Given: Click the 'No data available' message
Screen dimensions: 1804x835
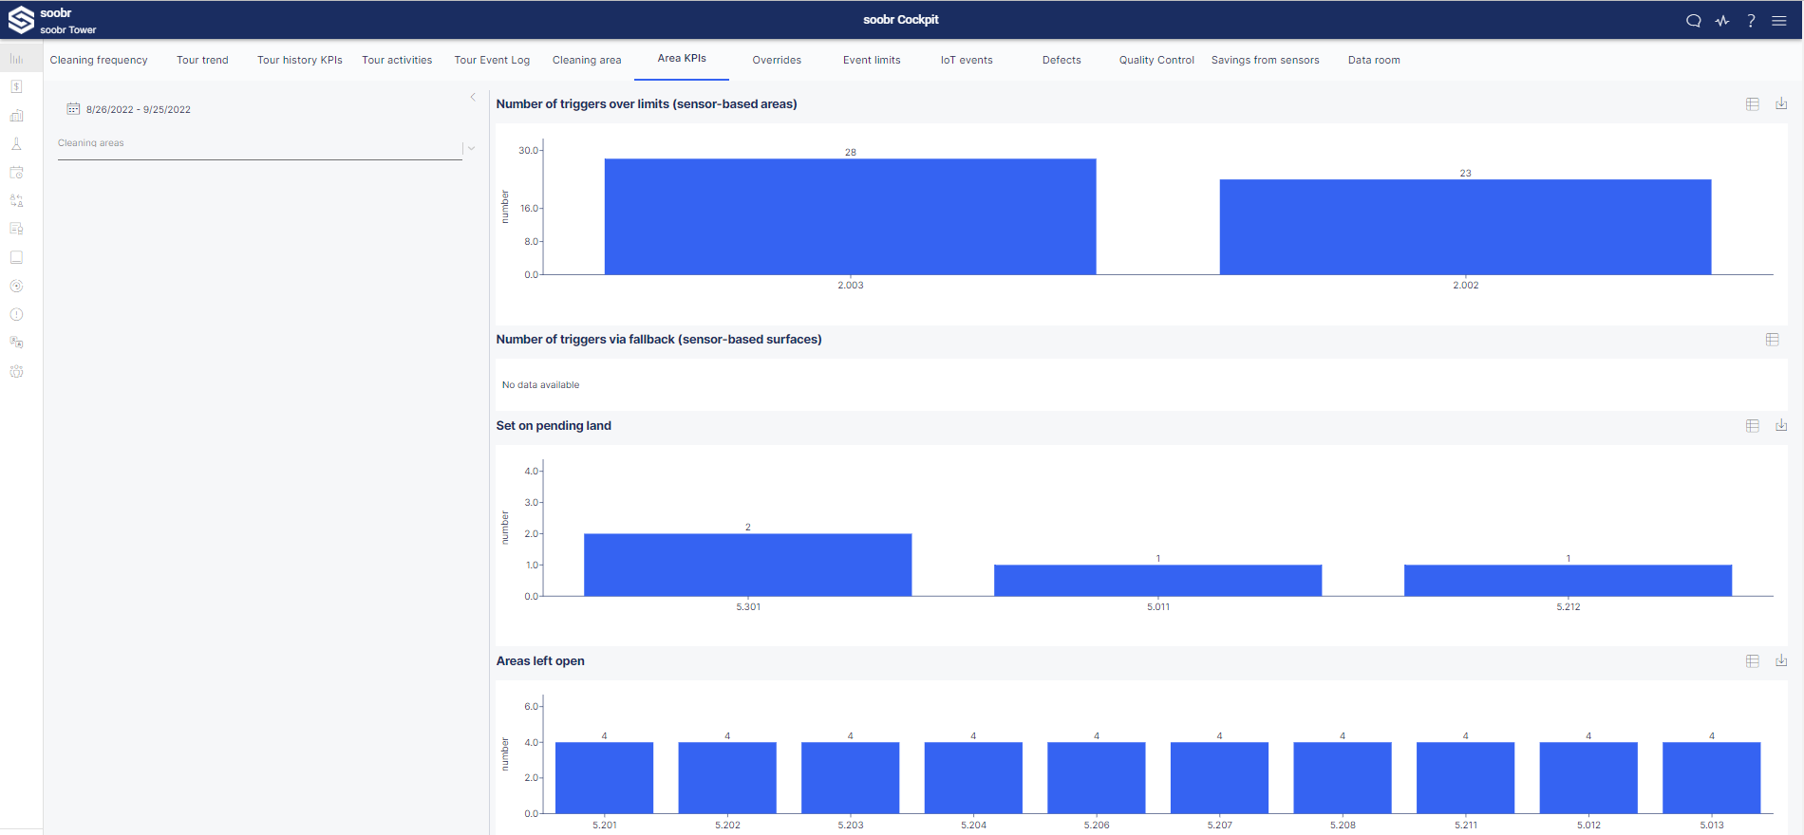Looking at the screenshot, I should pyautogui.click(x=540, y=385).
